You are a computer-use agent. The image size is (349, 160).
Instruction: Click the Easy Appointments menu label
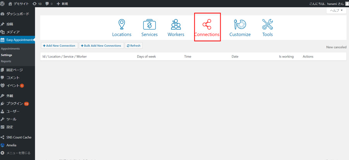point(20,40)
